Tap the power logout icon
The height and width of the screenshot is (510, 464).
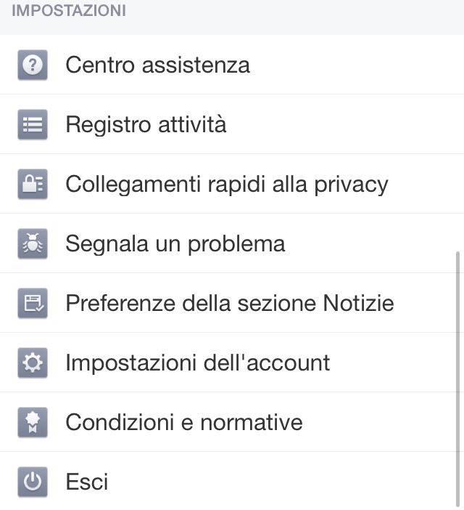32,482
